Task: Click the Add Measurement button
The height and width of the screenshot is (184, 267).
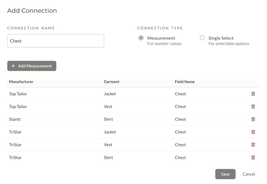Action: 32,66
